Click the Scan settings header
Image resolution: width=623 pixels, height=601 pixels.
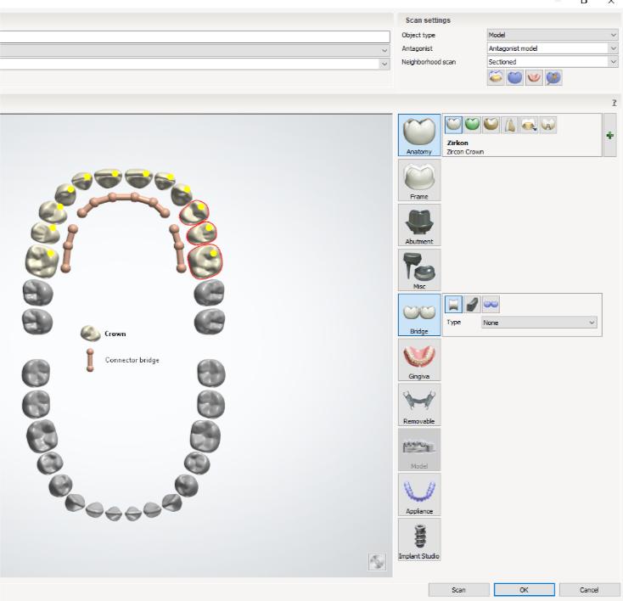pyautogui.click(x=428, y=20)
